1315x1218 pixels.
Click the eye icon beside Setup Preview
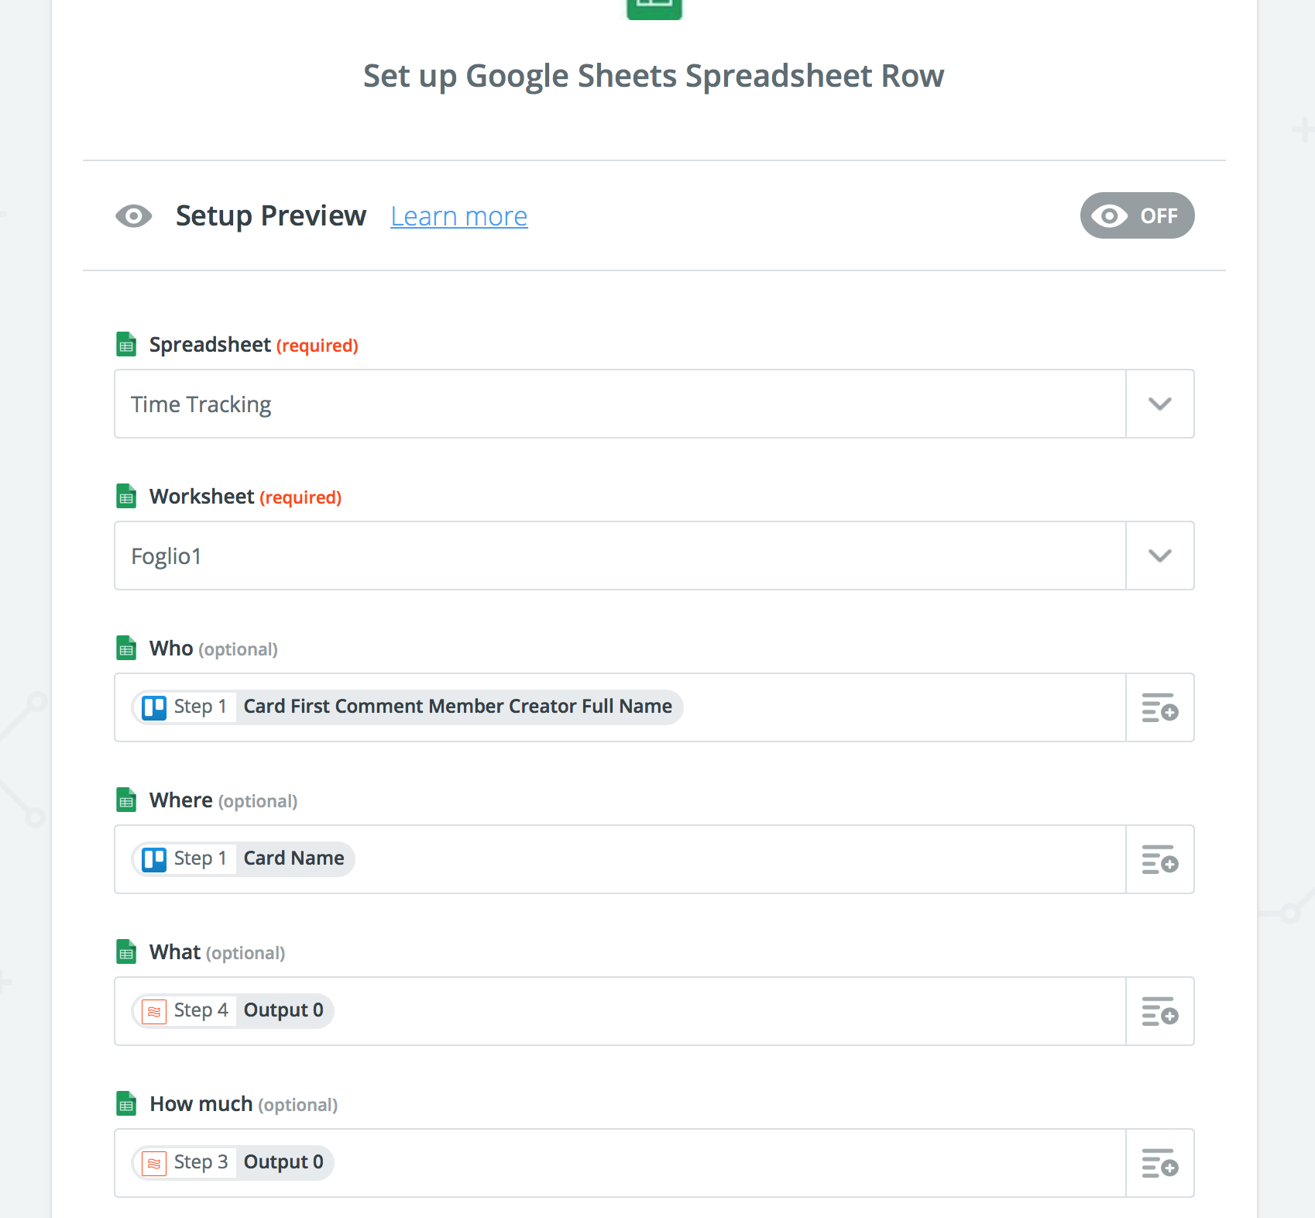(134, 216)
